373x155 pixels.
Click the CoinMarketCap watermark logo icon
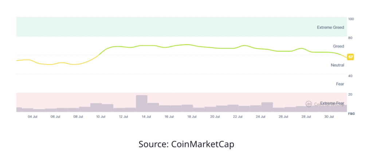click(309, 104)
